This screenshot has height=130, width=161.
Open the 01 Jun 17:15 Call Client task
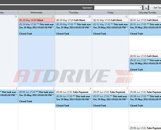[x=145, y=20]
